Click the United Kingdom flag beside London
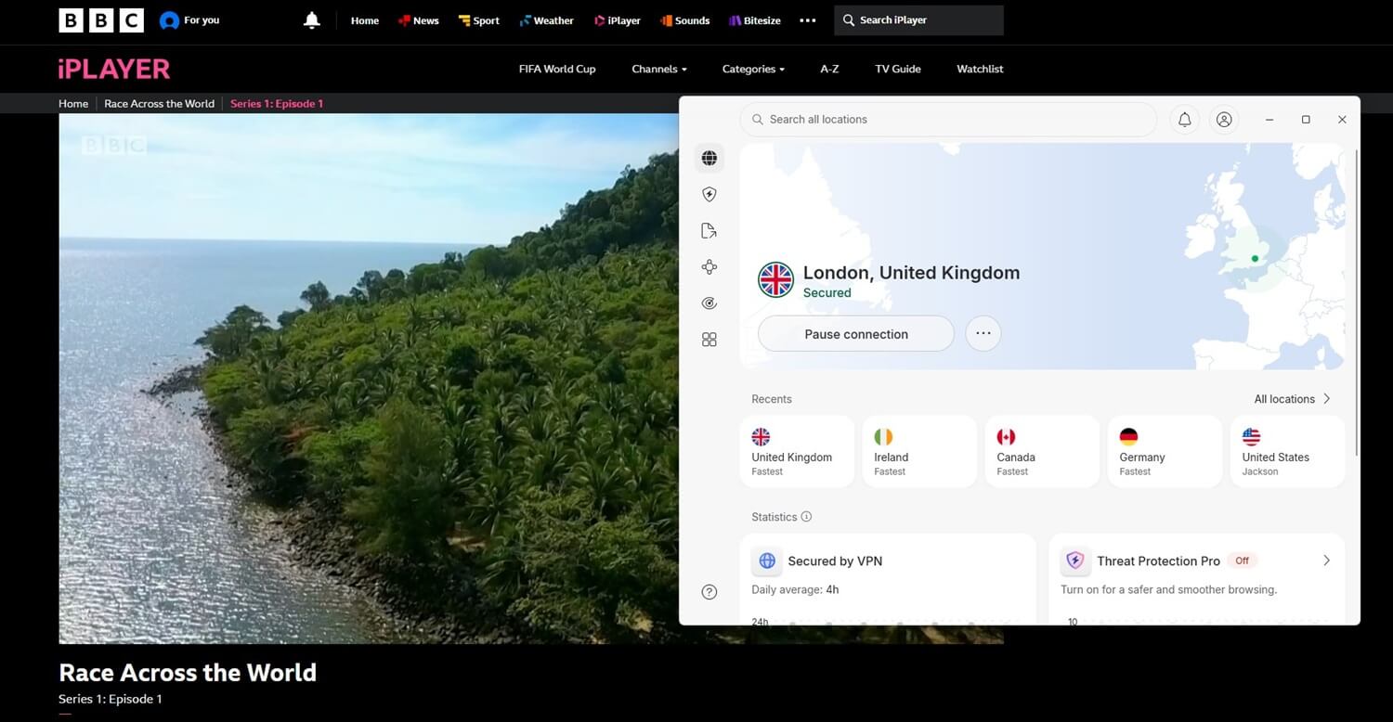This screenshot has width=1393, height=722. 775,279
